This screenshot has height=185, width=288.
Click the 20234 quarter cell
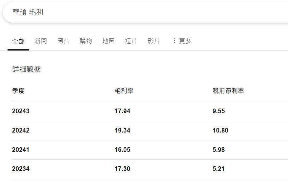pos(21,169)
